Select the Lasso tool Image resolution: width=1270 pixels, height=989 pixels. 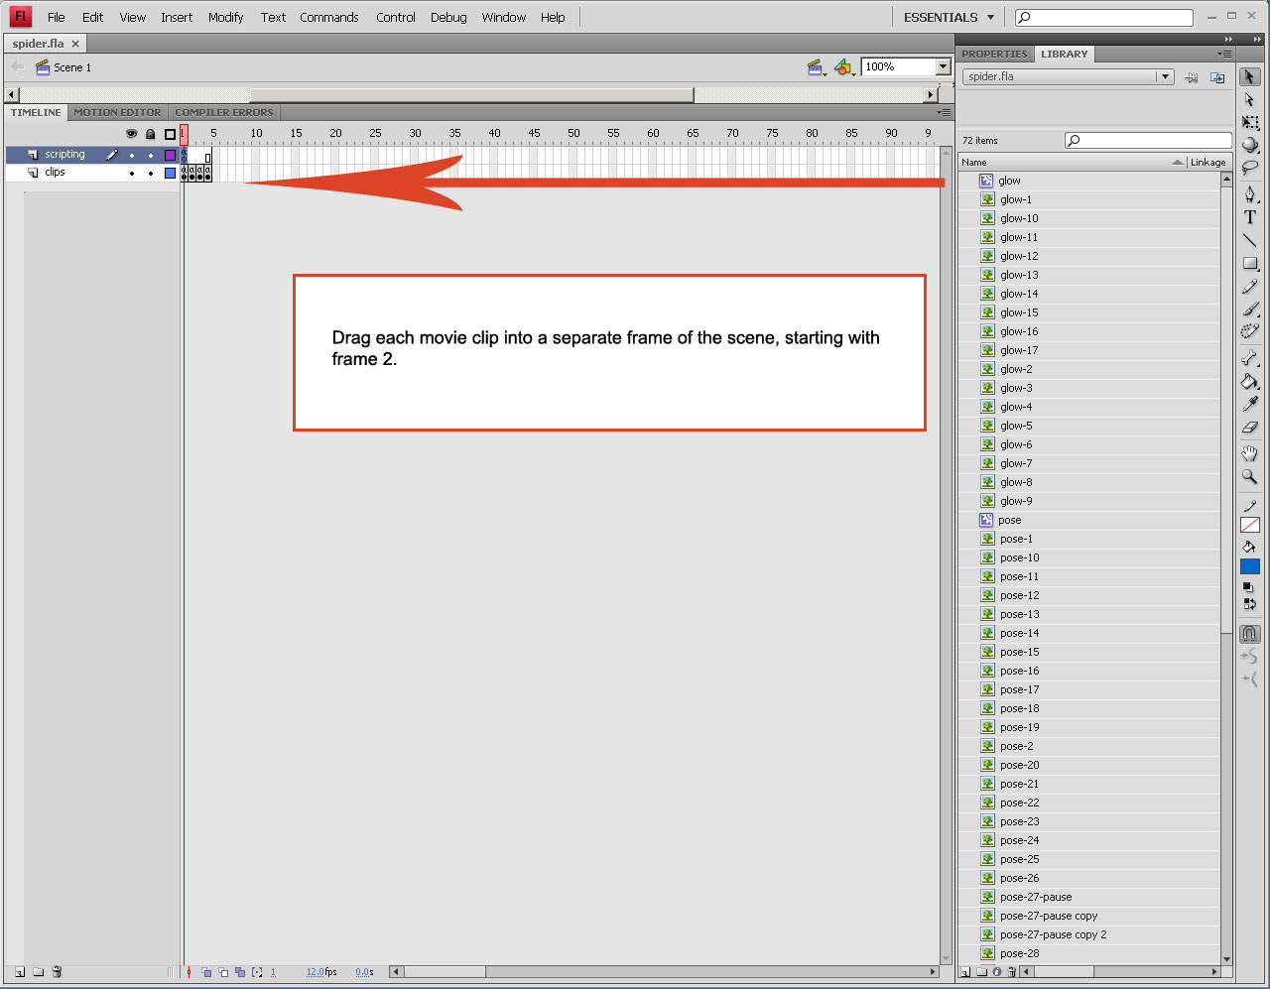click(1249, 168)
